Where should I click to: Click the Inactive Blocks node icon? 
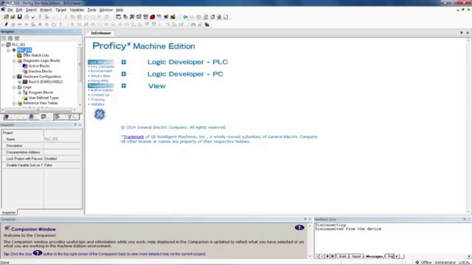[25, 71]
